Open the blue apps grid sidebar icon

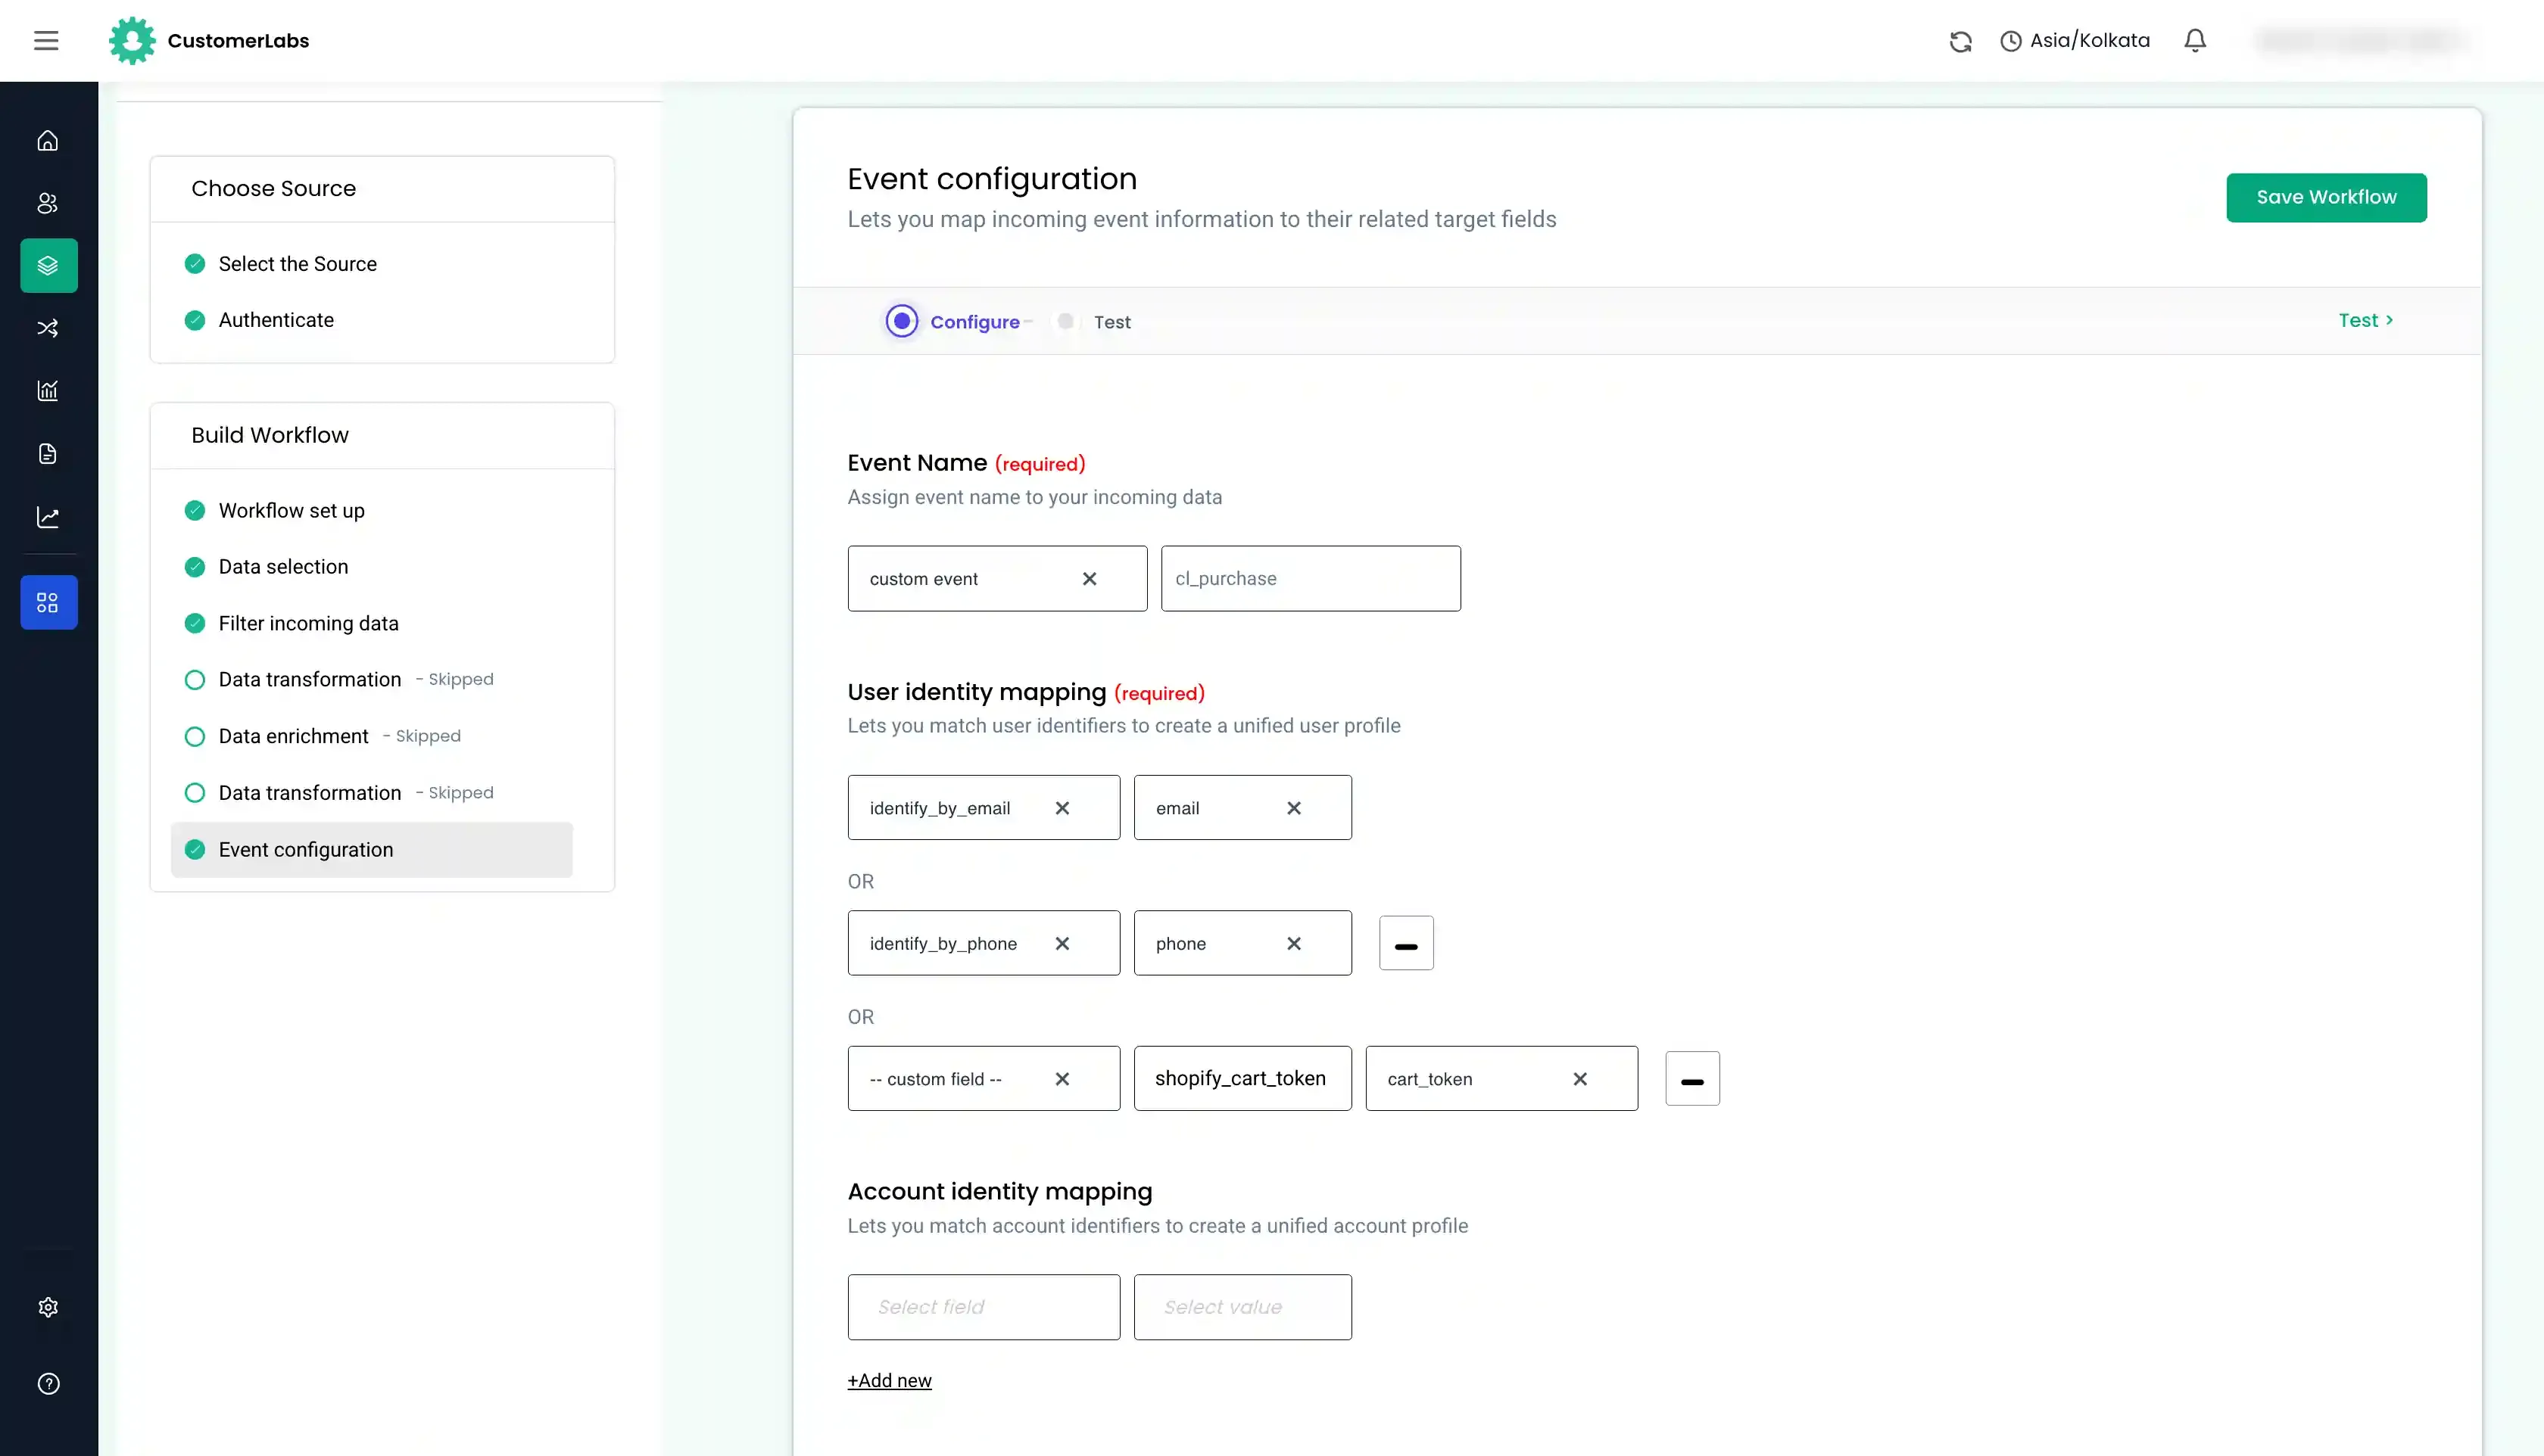49,602
